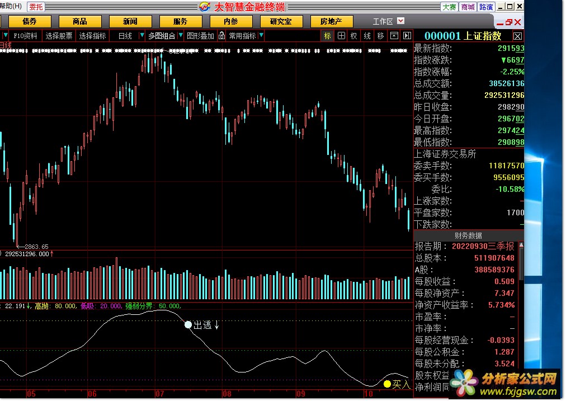Click the skip-to-end arrow icon
The image size is (566, 401).
[407, 36]
